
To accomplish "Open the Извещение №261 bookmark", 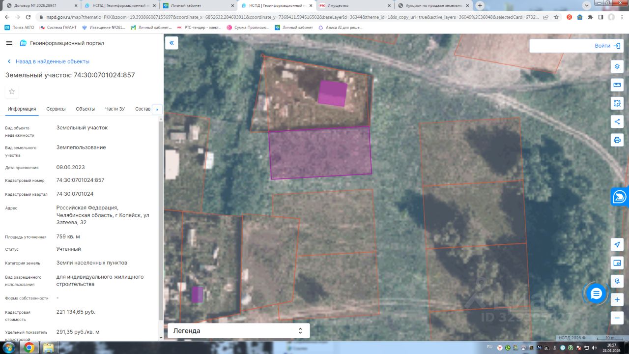I will (x=104, y=28).
